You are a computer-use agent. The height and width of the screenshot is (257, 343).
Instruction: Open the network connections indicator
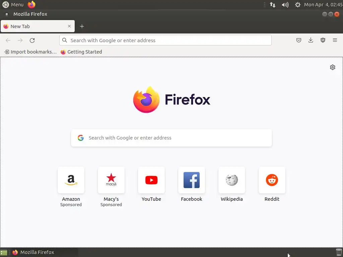click(273, 5)
